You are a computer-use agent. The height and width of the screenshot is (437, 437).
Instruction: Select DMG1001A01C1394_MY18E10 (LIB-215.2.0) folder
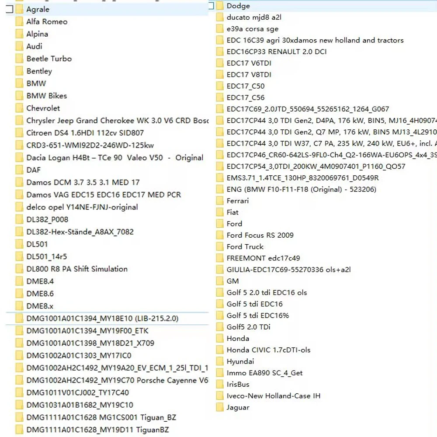(103, 318)
